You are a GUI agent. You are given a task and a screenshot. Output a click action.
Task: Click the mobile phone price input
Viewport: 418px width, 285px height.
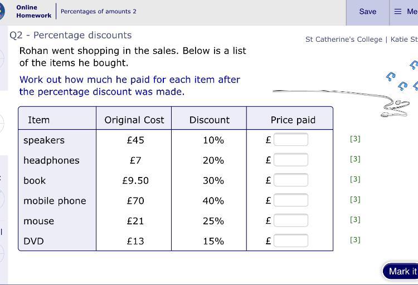pyautogui.click(x=290, y=200)
